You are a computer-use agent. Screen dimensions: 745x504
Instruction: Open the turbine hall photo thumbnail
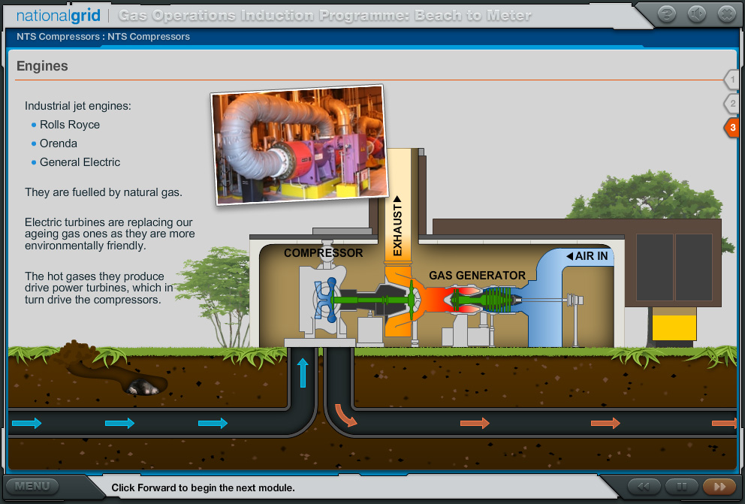pyautogui.click(x=298, y=145)
